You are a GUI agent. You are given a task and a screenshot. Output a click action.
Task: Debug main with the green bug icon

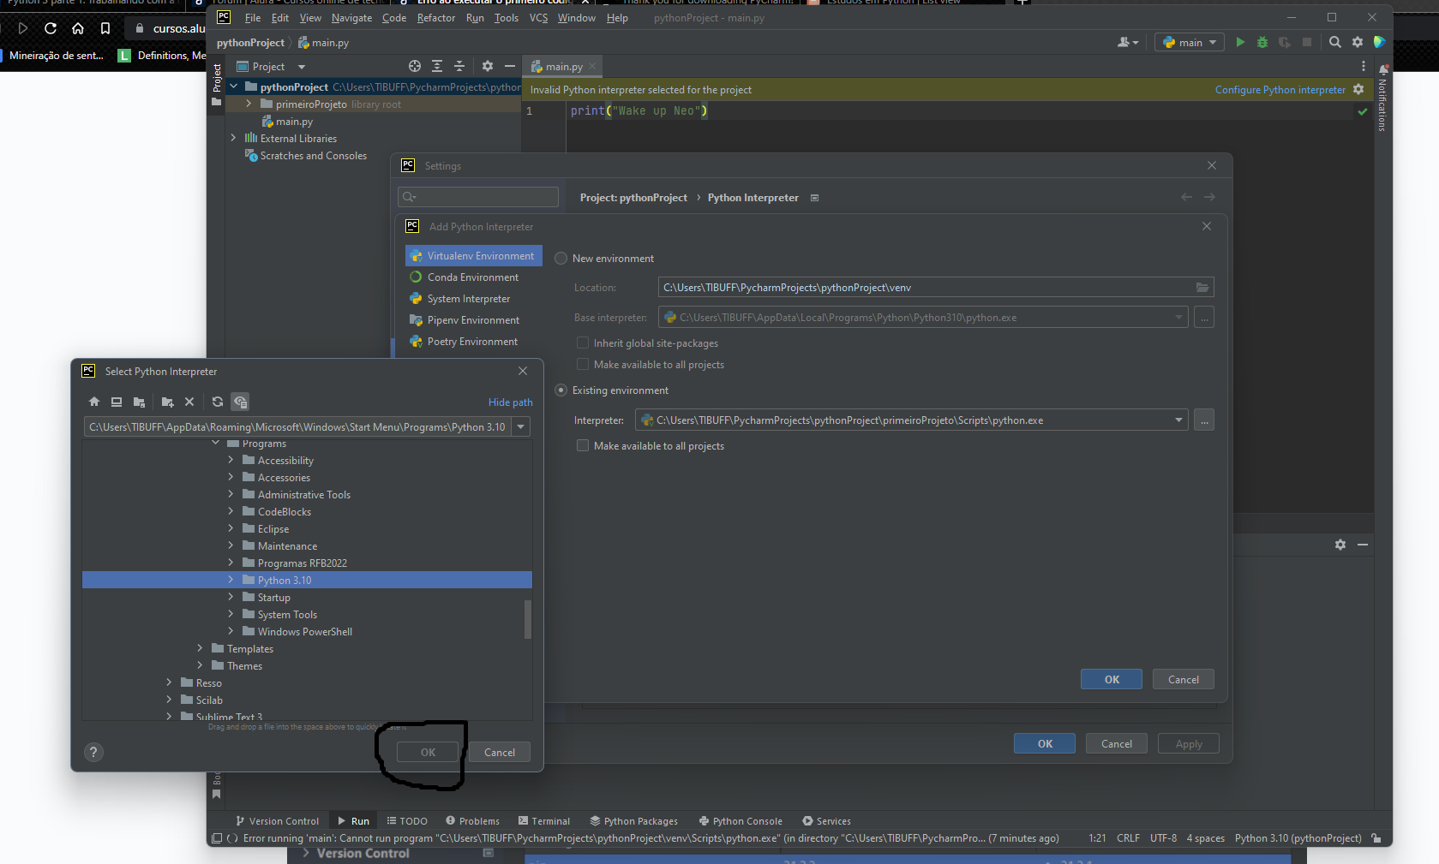click(x=1262, y=42)
